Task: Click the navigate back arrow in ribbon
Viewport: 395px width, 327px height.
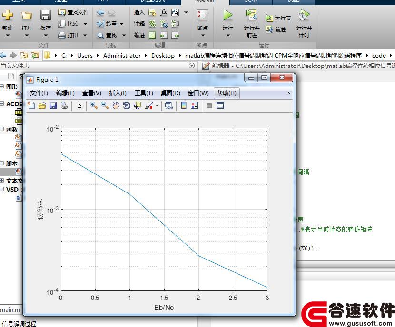Action: click(100, 12)
